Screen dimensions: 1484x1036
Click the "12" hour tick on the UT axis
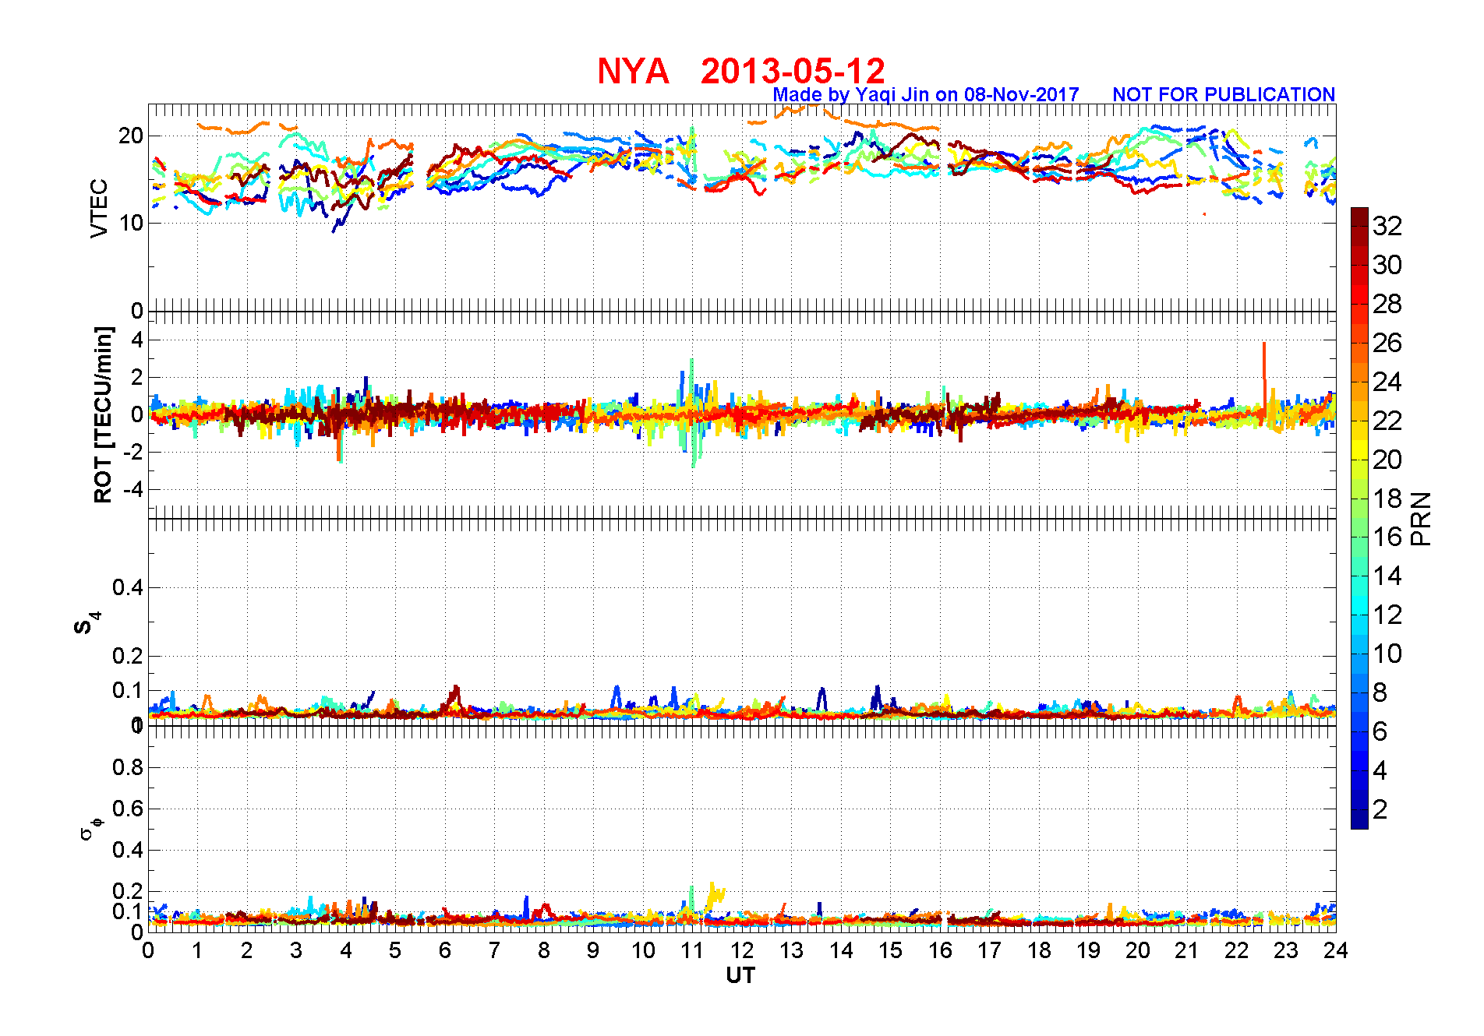pos(742,950)
